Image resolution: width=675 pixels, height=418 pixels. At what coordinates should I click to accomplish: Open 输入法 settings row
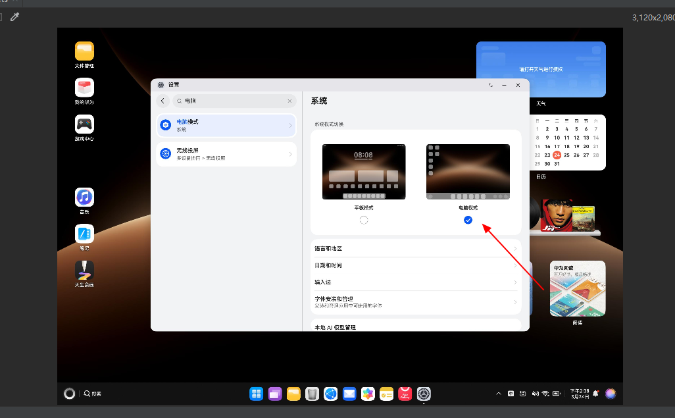click(x=416, y=282)
